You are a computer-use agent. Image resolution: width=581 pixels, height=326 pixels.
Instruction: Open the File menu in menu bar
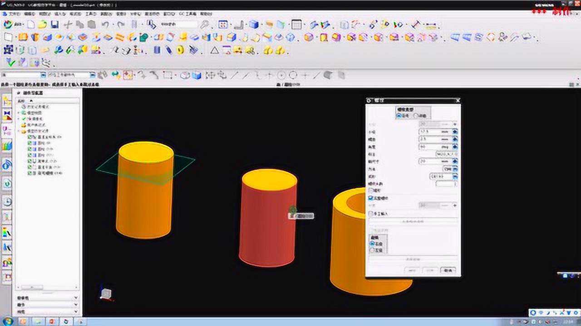click(x=14, y=14)
